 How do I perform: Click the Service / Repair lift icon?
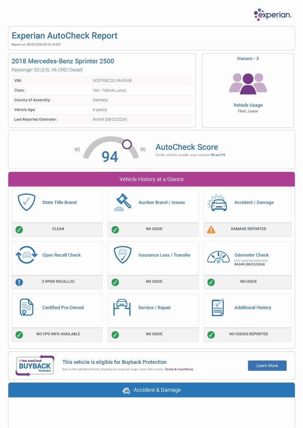coord(122,308)
